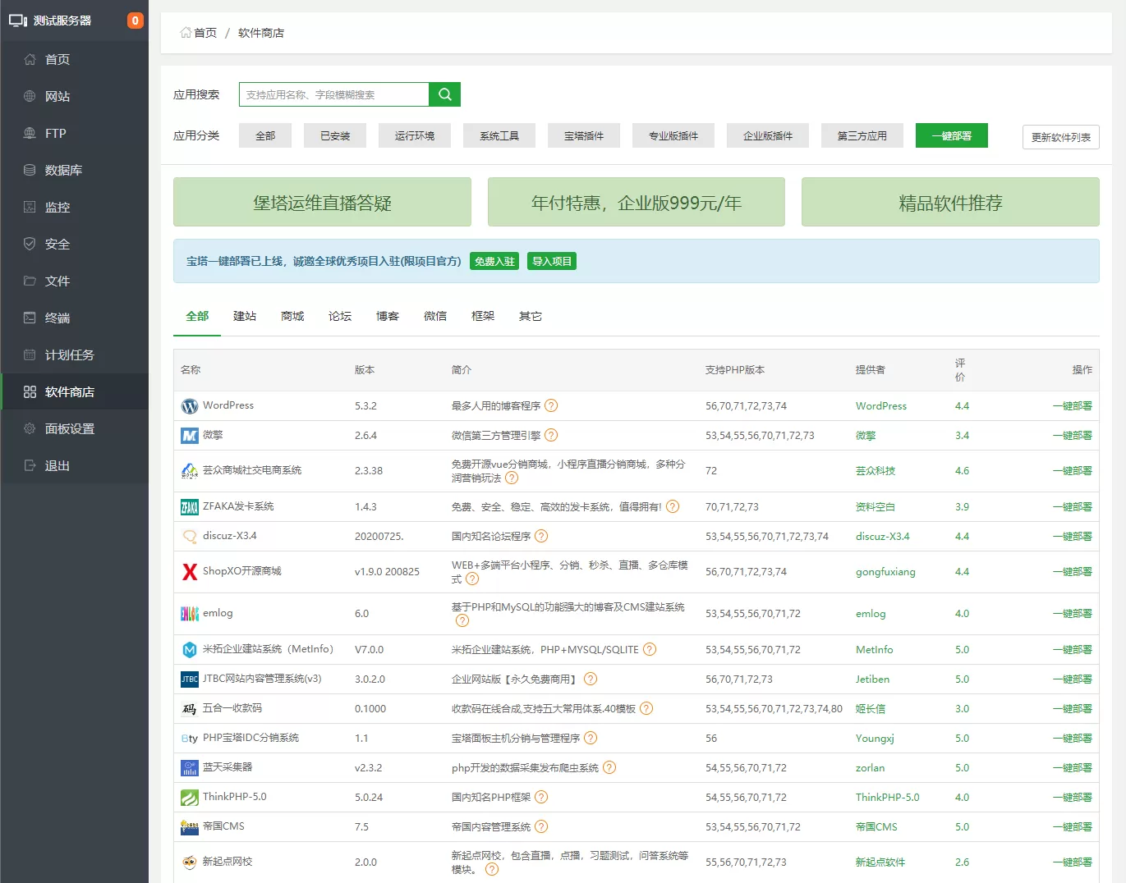Image resolution: width=1126 pixels, height=883 pixels.
Task: Click the search magnifier icon
Action: (444, 94)
